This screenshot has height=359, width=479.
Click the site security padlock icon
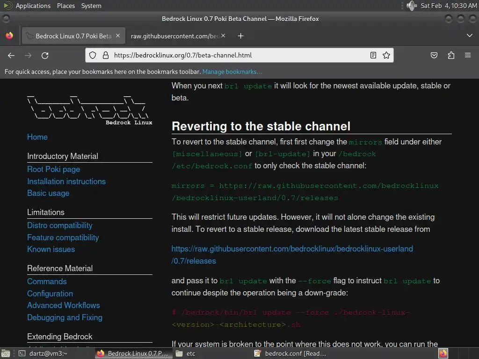[x=106, y=55]
